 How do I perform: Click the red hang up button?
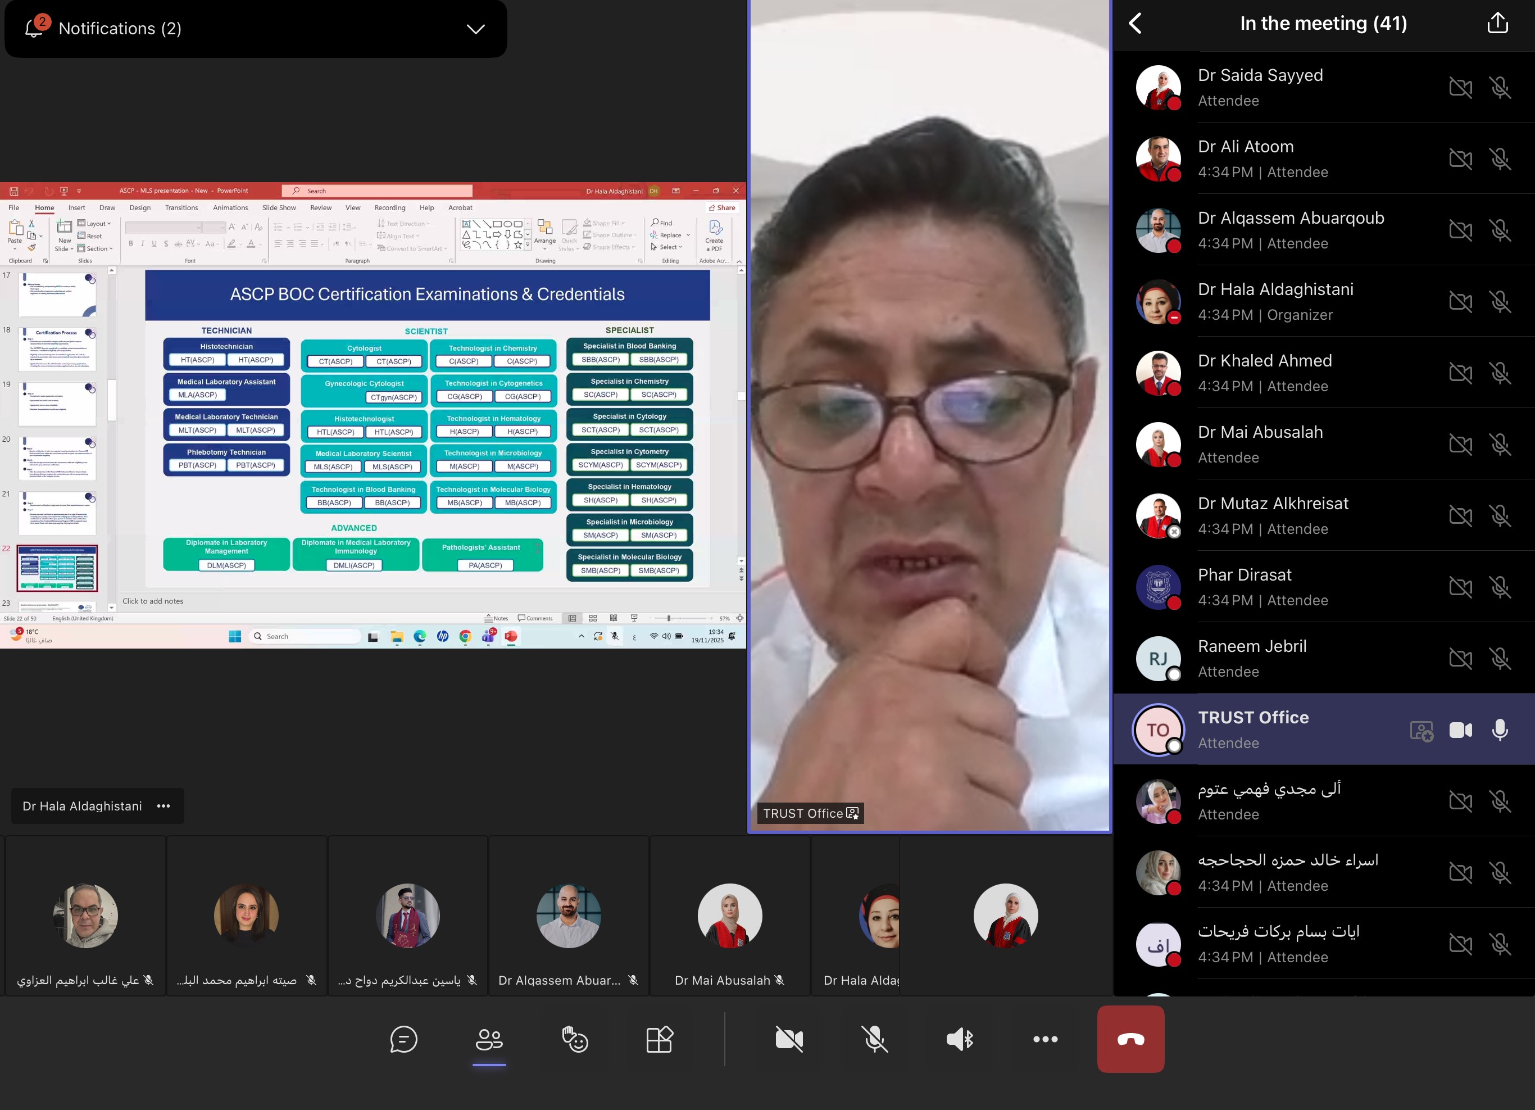(1130, 1039)
